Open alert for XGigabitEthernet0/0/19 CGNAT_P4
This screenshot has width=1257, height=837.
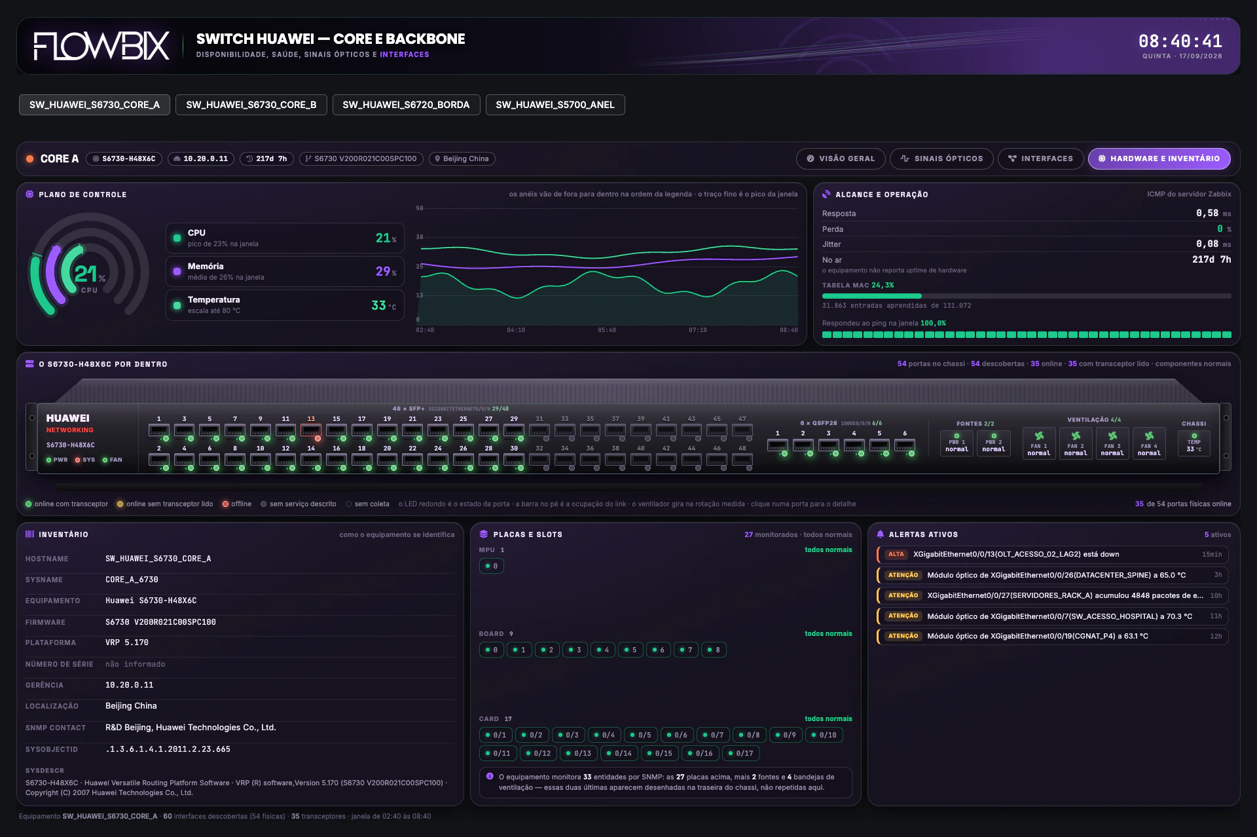click(1053, 637)
